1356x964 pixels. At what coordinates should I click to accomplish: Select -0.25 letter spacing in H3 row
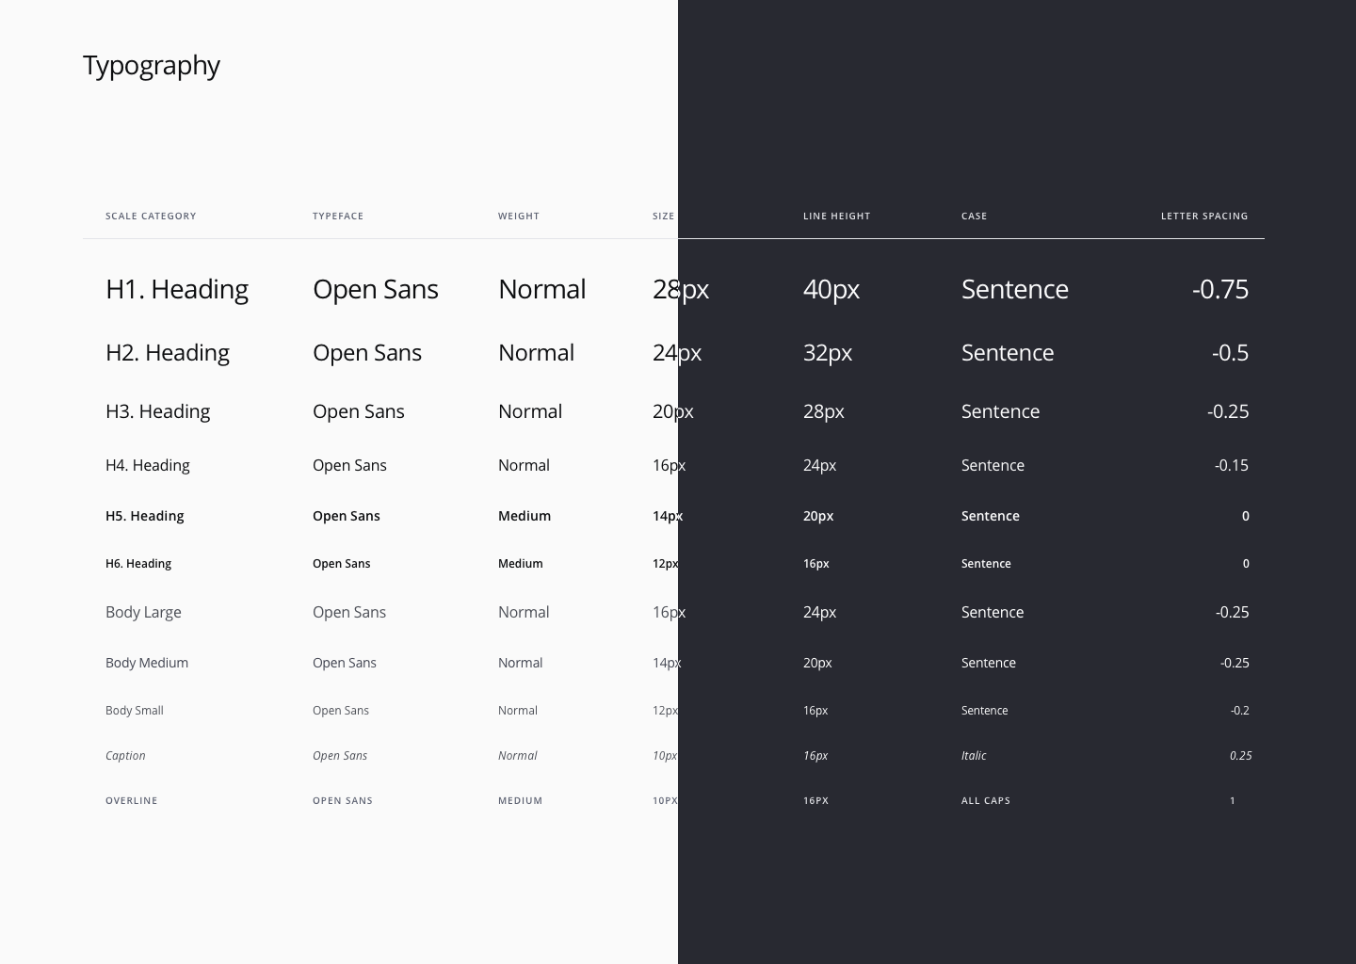[1228, 411]
